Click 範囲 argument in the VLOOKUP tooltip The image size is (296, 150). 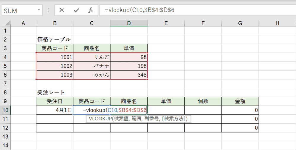click(136, 119)
